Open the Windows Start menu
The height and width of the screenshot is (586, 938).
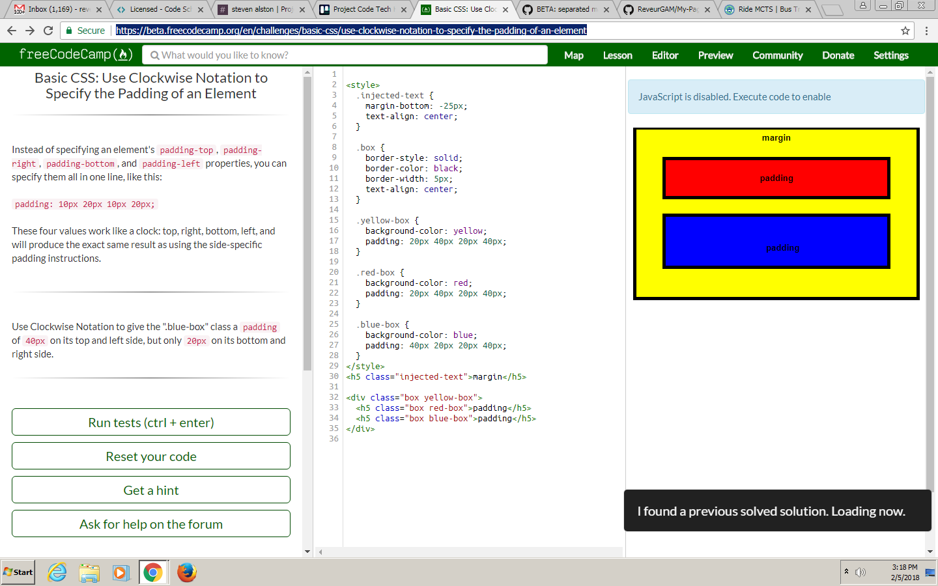pos(18,572)
